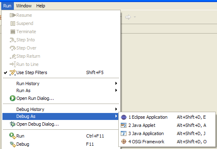
Task: Expand the Debug As submenu arrow
Action: (x=116, y=116)
